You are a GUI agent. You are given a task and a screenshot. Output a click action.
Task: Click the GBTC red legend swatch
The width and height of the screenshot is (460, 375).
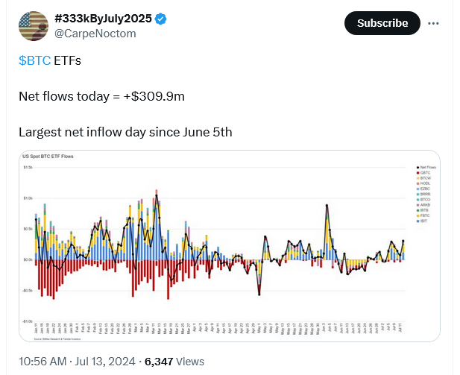pyautogui.click(x=417, y=174)
